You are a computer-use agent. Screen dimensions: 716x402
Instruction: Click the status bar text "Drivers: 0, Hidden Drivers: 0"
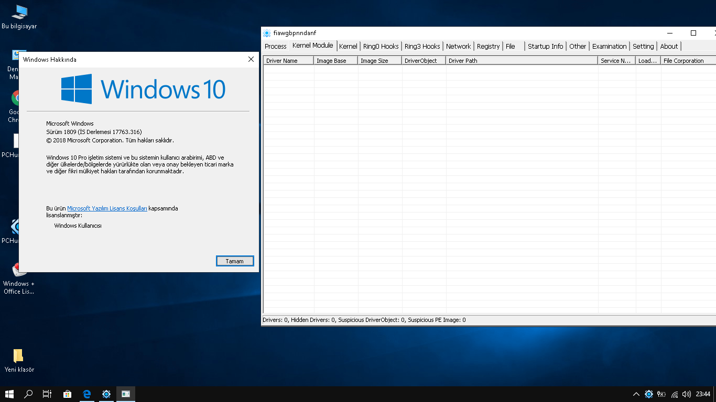tap(299, 320)
